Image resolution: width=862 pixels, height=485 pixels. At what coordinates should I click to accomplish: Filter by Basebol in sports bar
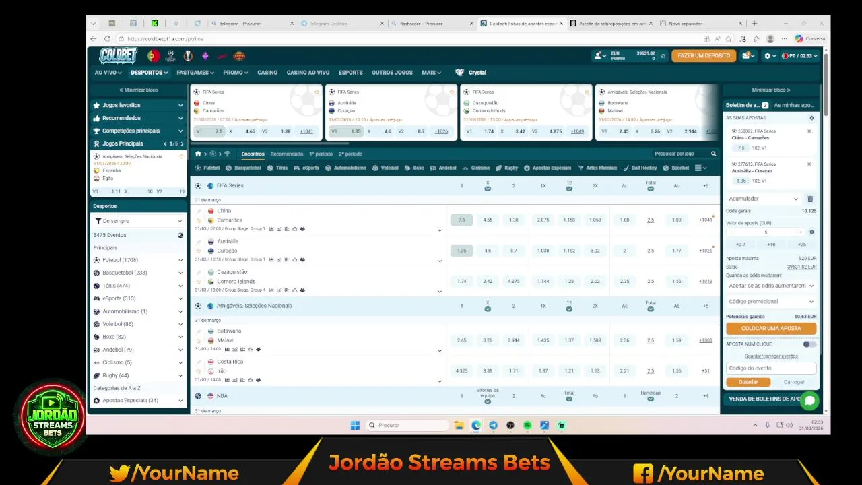click(677, 168)
